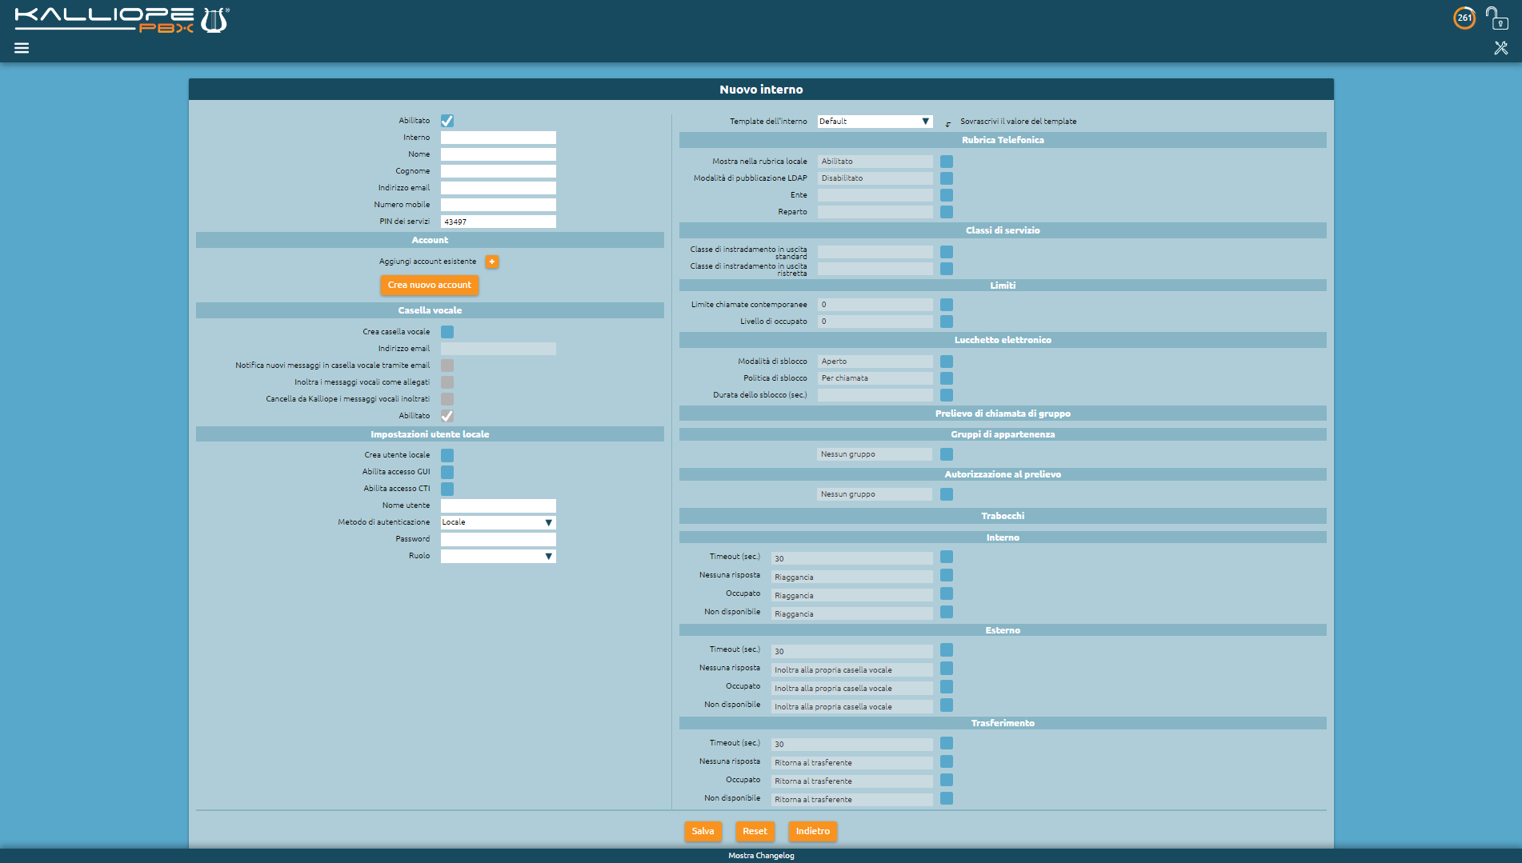Click the Reset button
Image resolution: width=1522 pixels, height=863 pixels.
coord(755,831)
